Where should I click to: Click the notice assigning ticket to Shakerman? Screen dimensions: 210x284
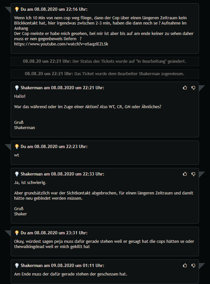point(105,74)
